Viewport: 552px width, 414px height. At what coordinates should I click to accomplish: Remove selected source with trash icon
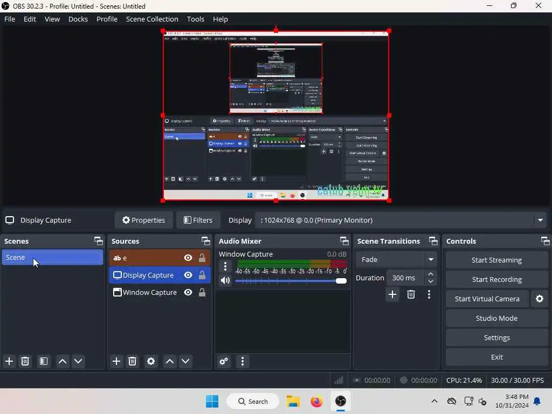click(133, 361)
